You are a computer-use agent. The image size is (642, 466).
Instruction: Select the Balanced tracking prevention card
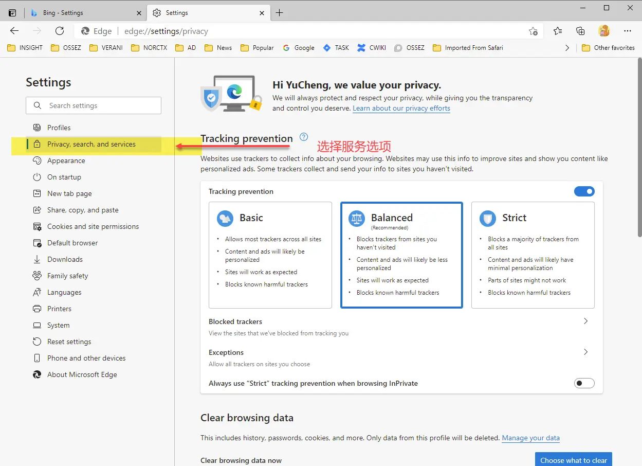402,255
